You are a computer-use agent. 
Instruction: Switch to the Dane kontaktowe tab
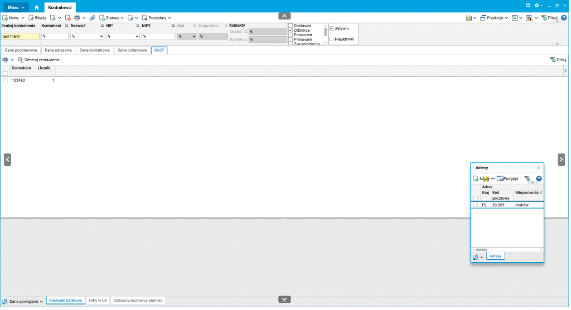point(94,50)
